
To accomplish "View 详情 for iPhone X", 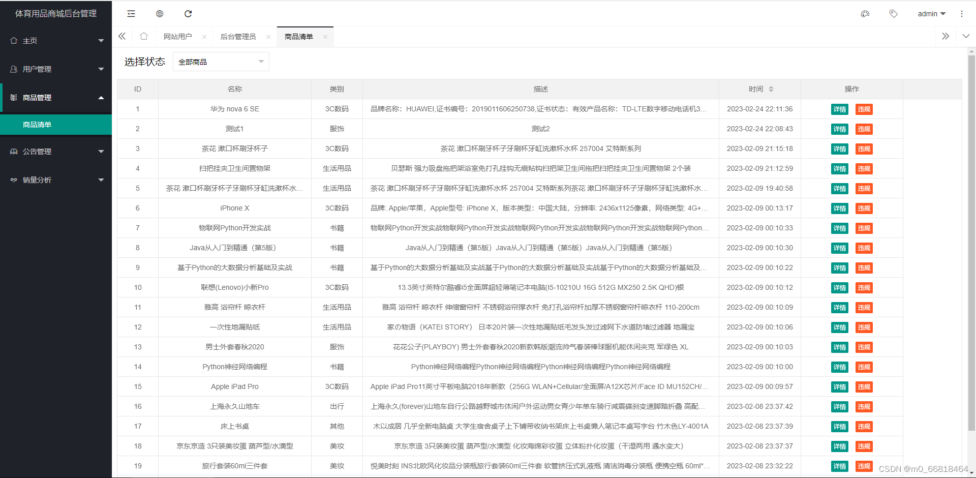I will [x=840, y=208].
